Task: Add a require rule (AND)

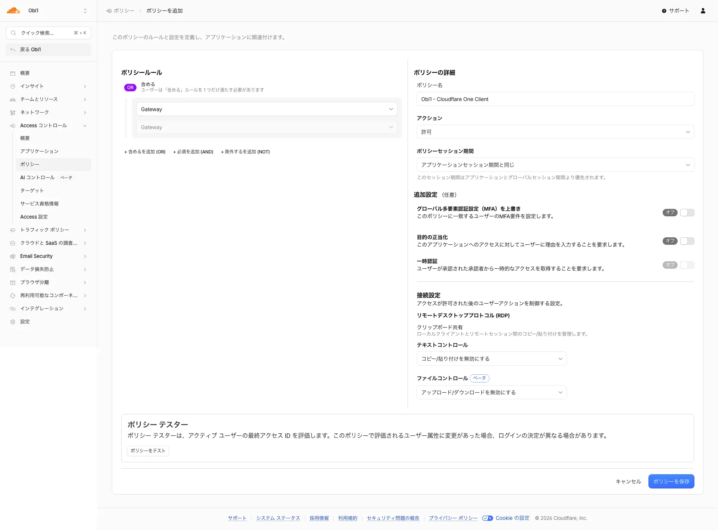Action: pyautogui.click(x=193, y=152)
